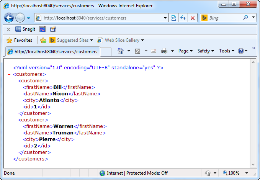The image size is (260, 180).
Task: Click the Read Mail icon
Action: point(154,51)
